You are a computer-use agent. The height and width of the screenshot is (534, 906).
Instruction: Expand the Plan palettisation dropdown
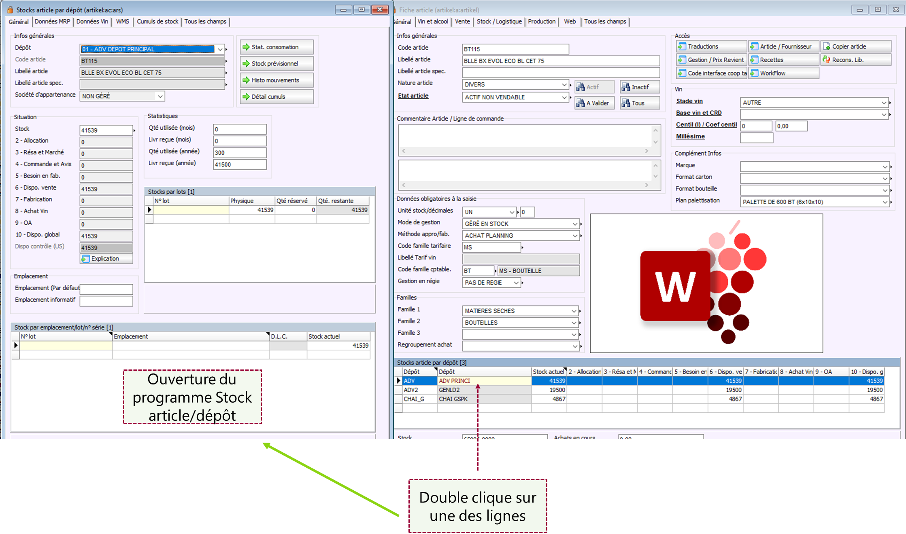(x=885, y=202)
